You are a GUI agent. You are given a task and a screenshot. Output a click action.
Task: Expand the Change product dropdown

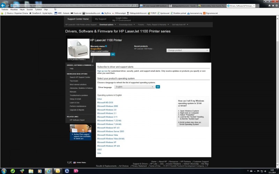click(x=188, y=50)
